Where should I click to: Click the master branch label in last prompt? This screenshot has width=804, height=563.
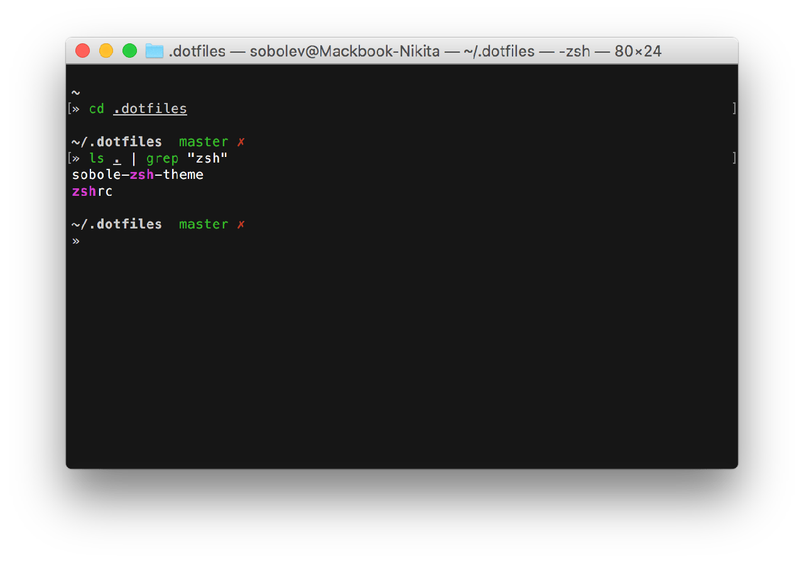click(204, 224)
